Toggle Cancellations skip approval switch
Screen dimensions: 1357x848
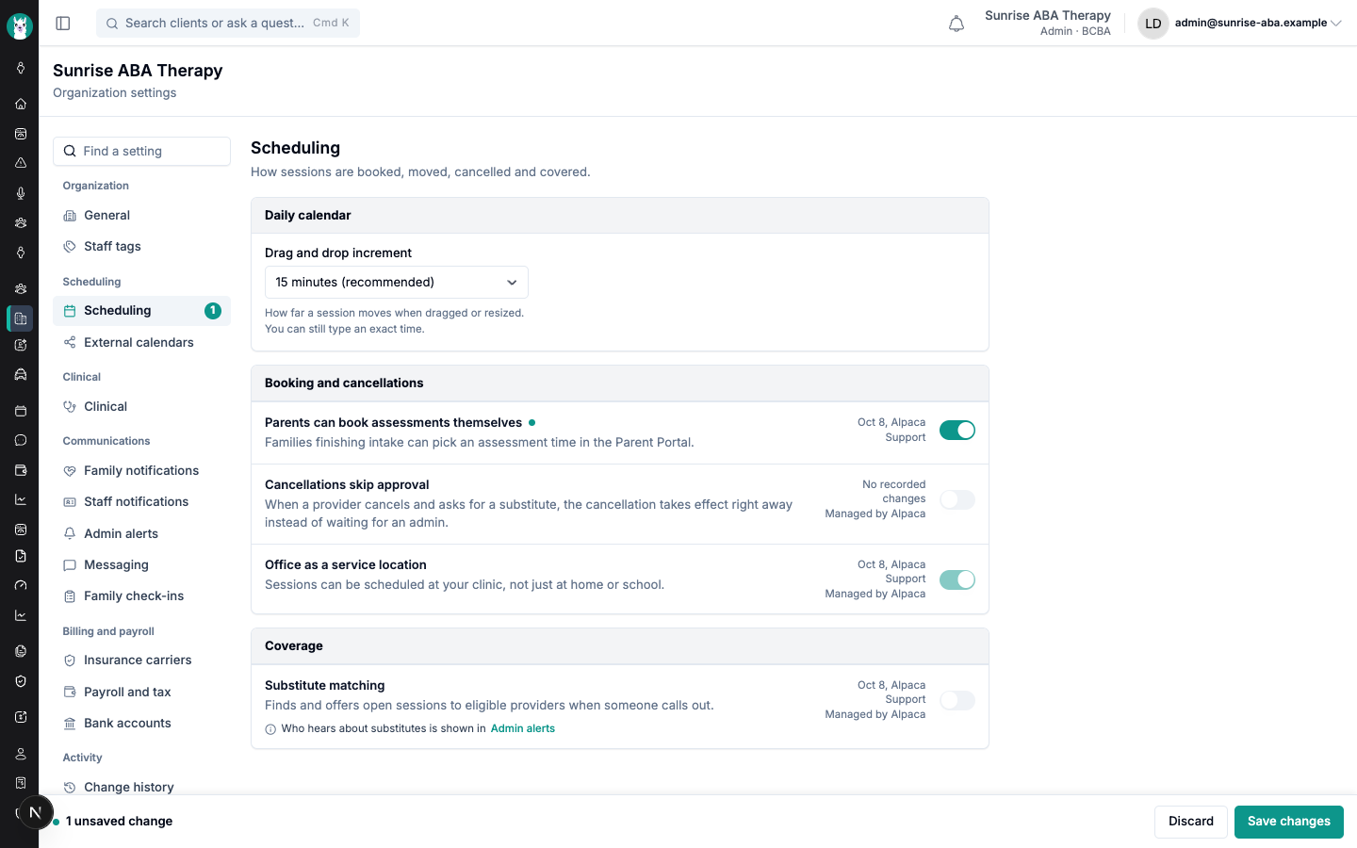tap(957, 499)
